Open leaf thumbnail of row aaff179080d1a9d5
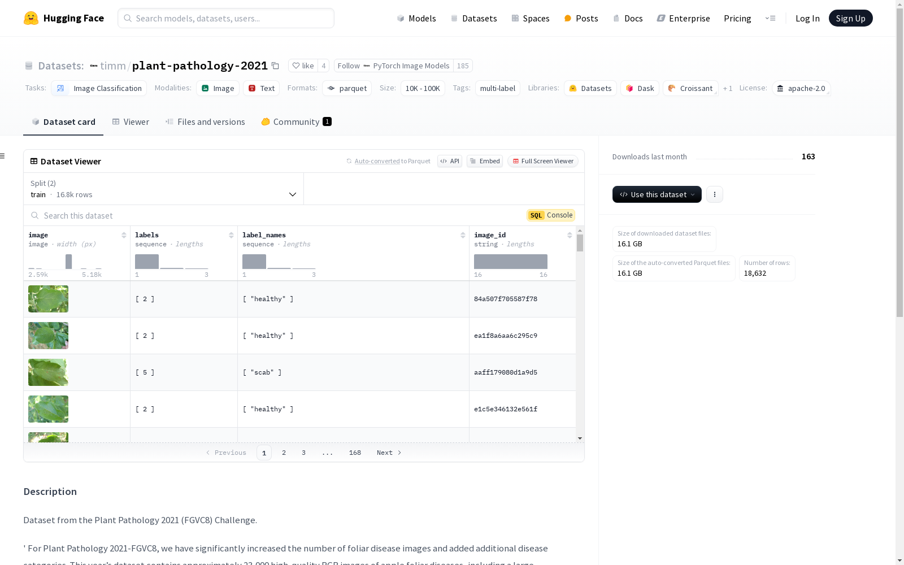The image size is (904, 565). tap(48, 372)
